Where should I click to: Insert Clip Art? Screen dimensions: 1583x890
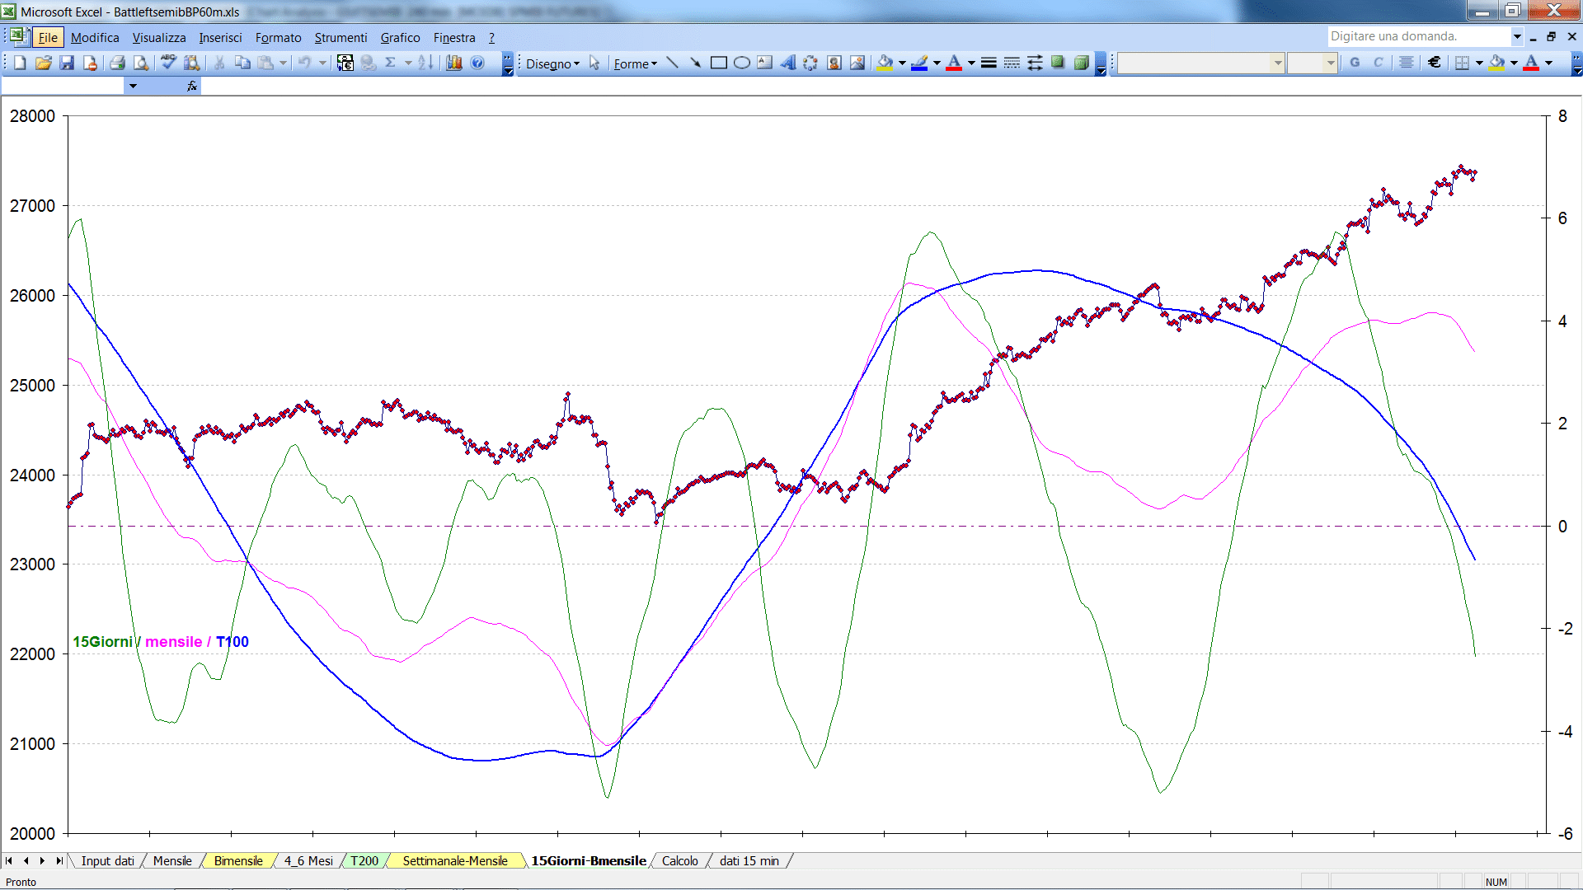point(834,63)
